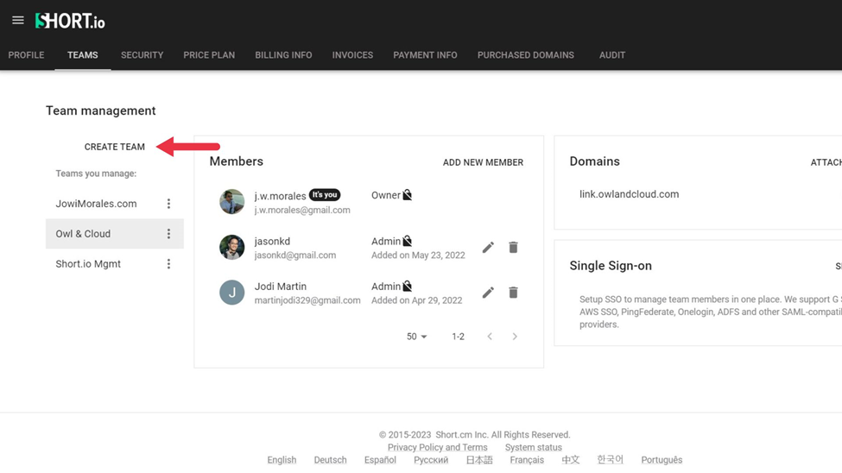
Task: Go to previous page of members
Action: coord(490,337)
